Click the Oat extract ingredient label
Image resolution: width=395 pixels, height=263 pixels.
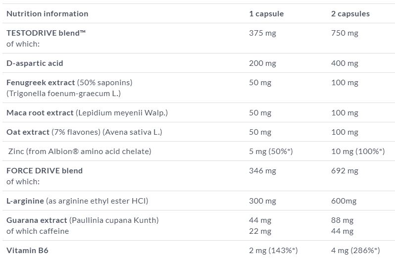click(x=28, y=132)
